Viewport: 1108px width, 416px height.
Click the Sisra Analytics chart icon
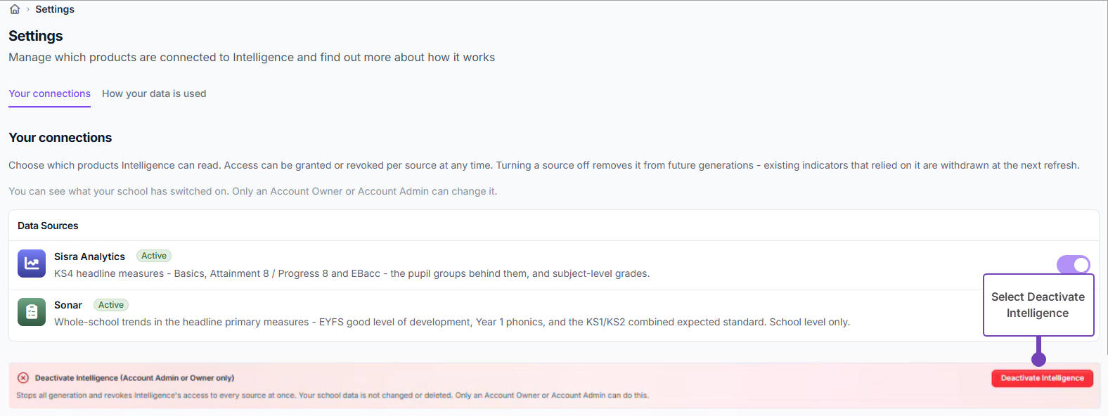[32, 264]
